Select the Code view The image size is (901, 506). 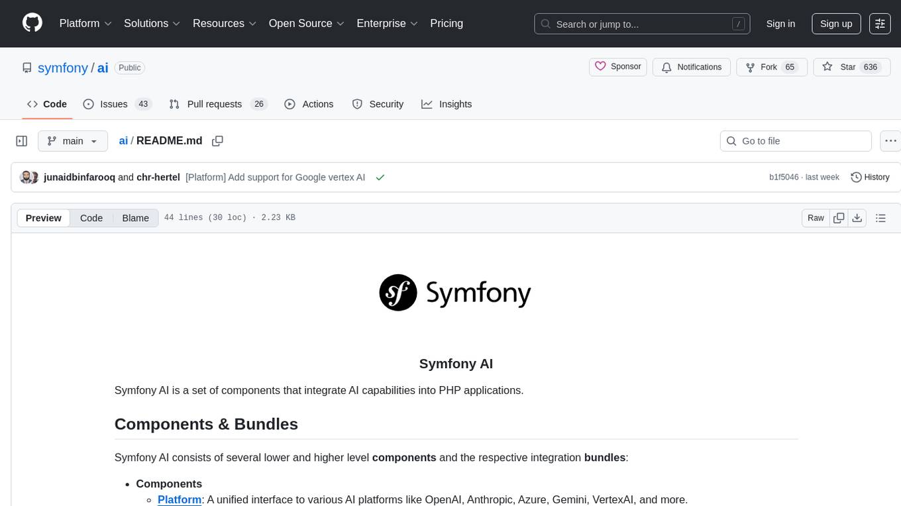91,218
